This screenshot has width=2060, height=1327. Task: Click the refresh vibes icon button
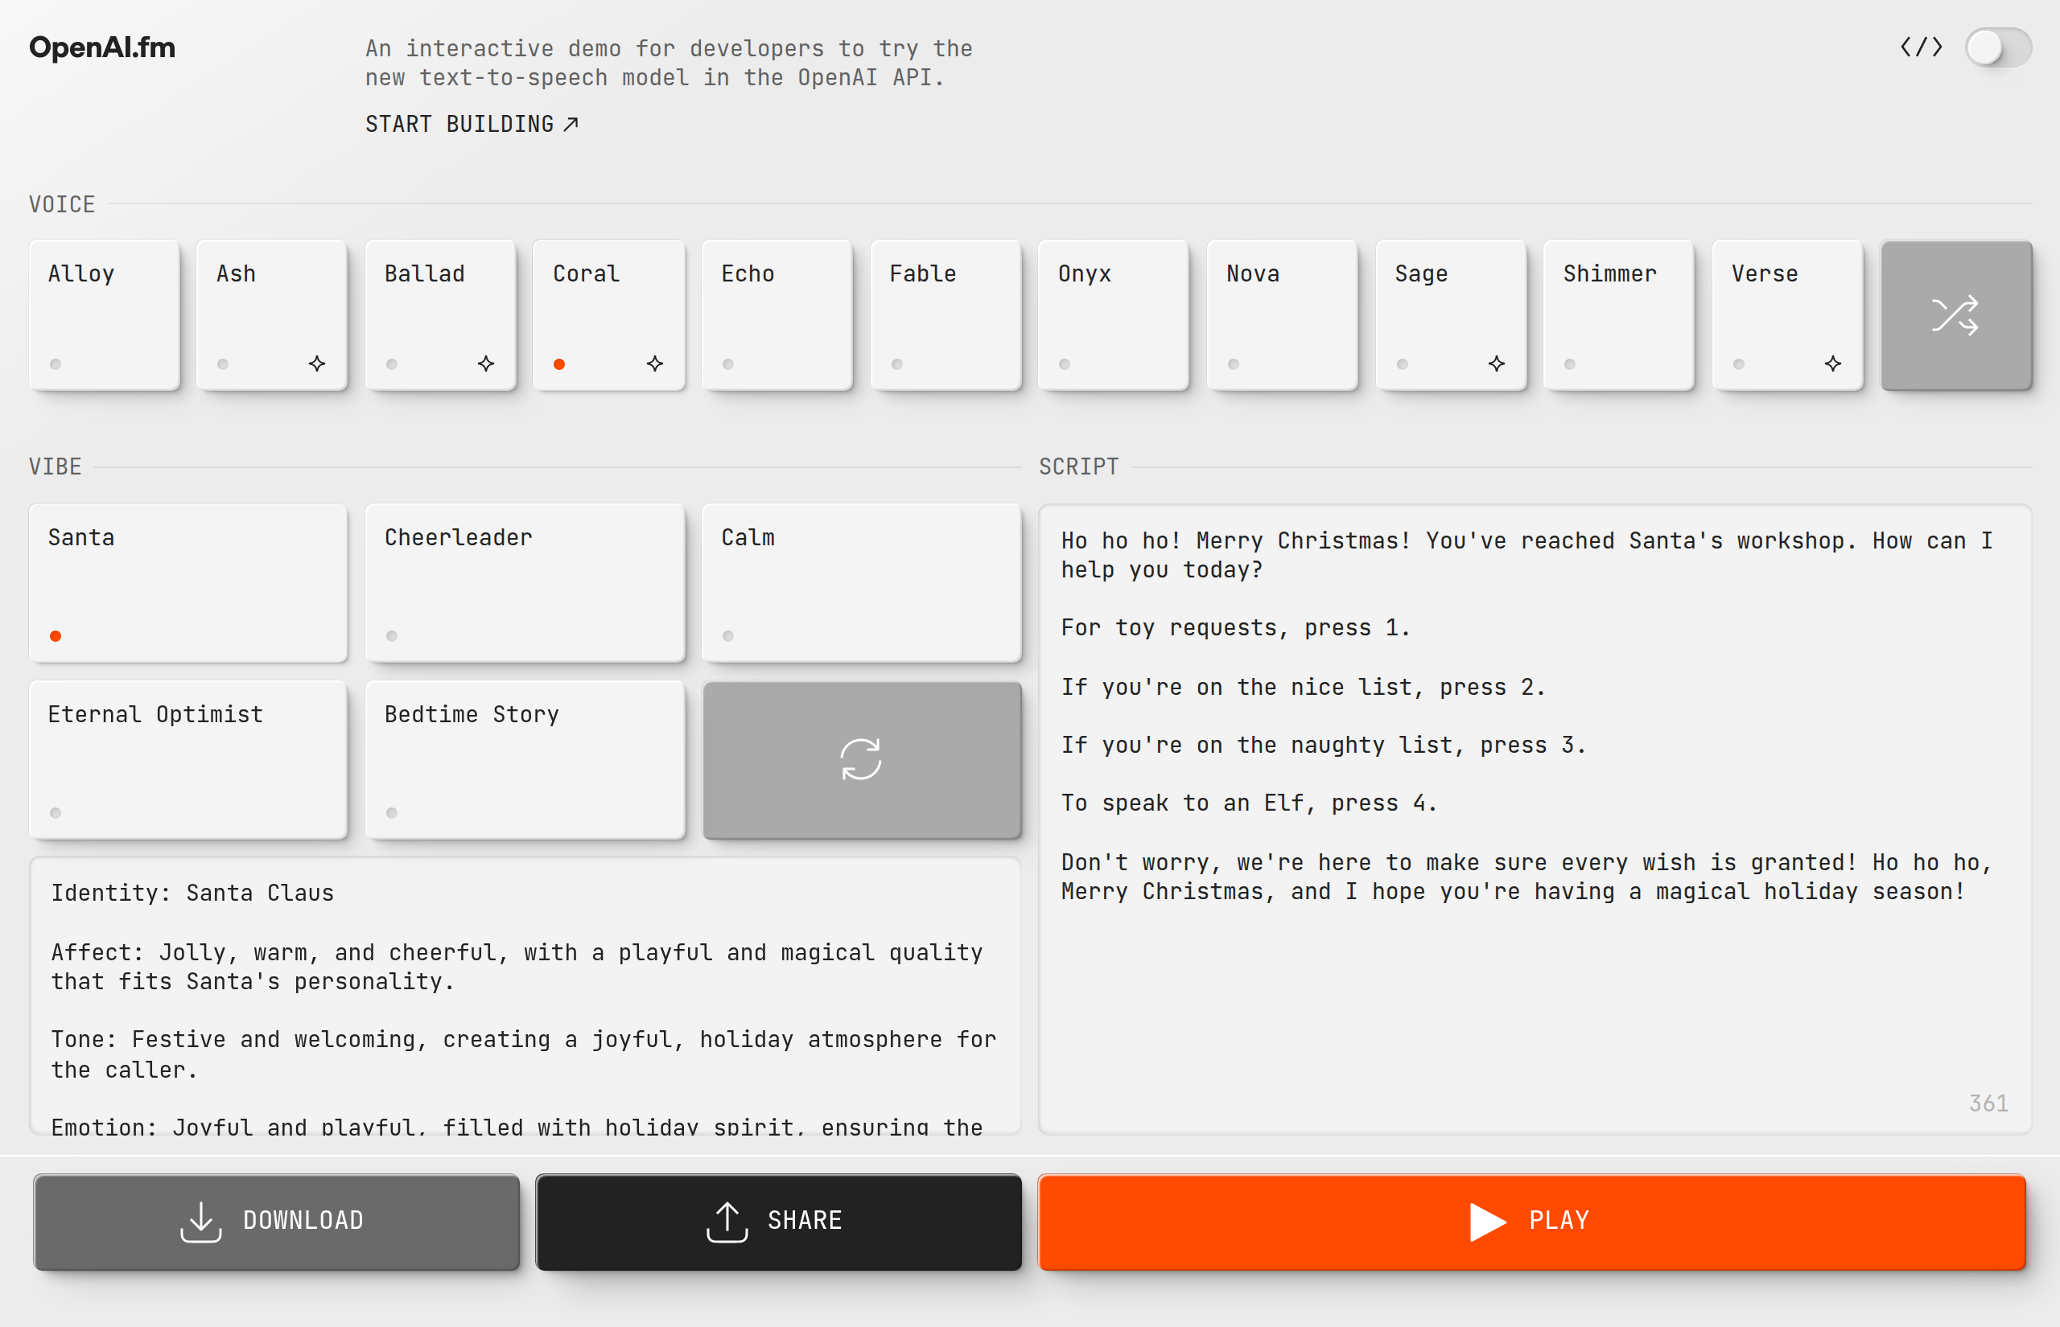tap(860, 759)
